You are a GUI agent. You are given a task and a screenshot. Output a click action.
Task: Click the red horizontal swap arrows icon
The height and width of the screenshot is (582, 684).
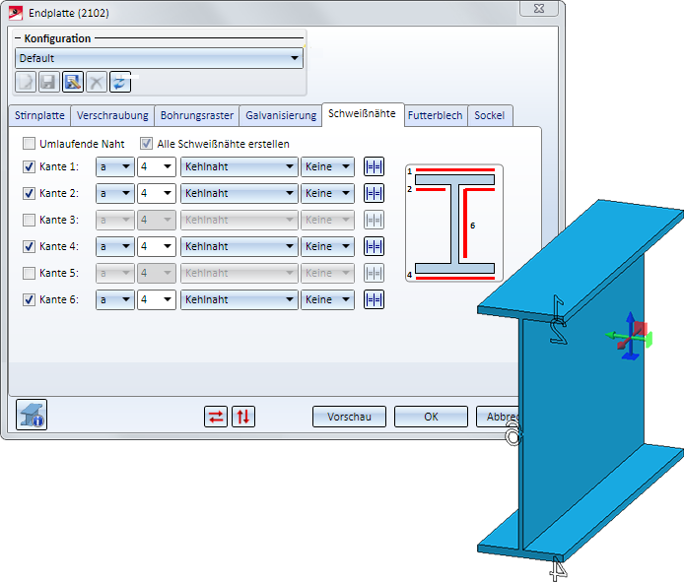click(x=216, y=417)
